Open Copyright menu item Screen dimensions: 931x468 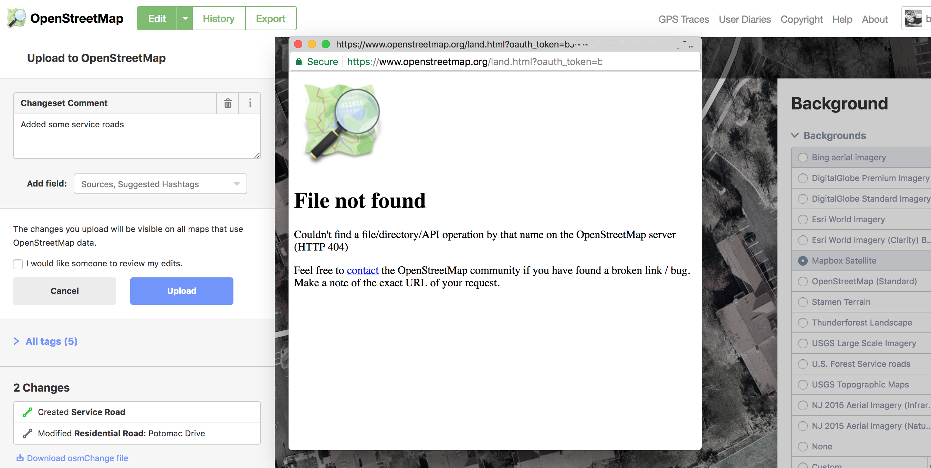tap(801, 19)
